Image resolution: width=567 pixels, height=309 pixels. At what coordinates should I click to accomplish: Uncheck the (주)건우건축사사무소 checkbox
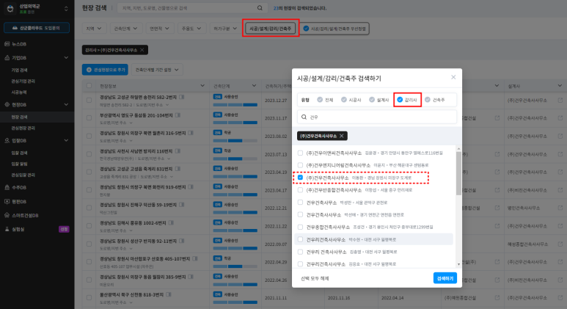point(300,178)
